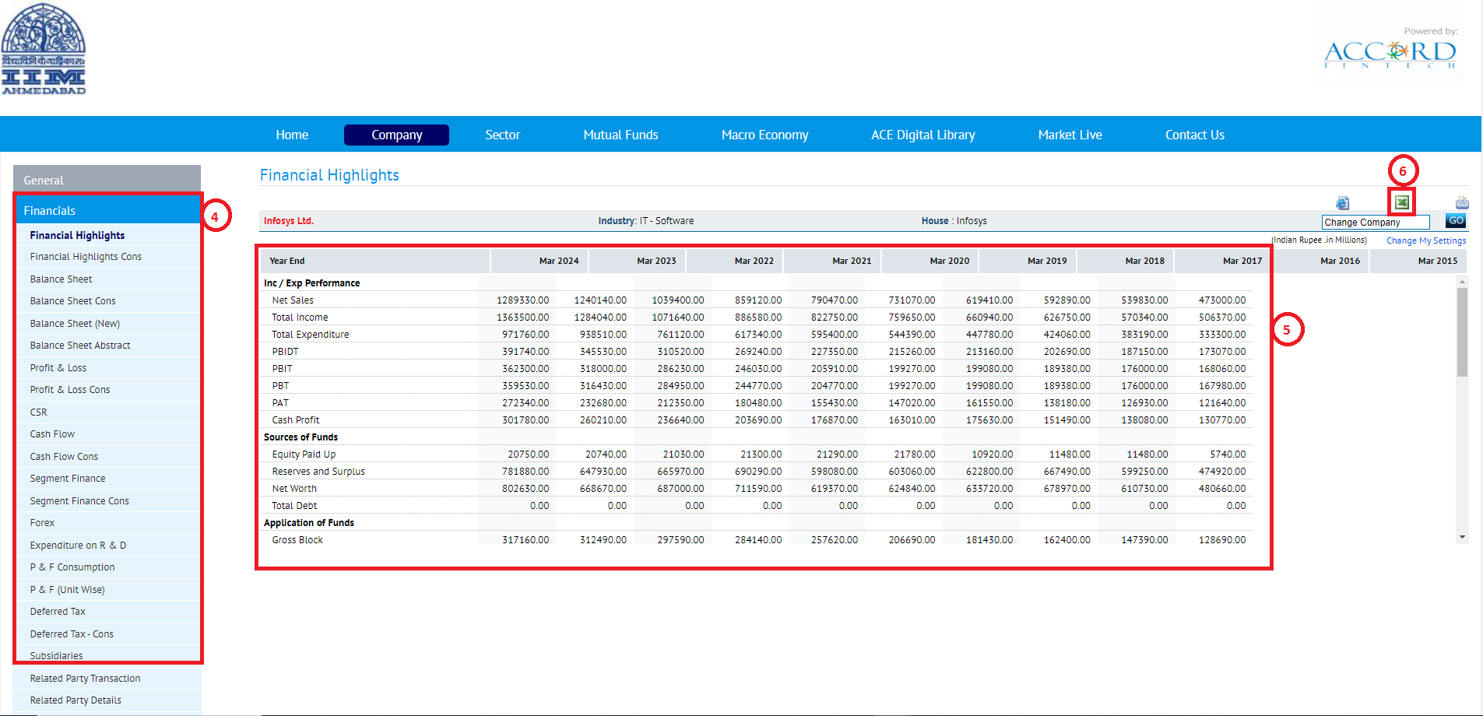Open the Segment Finance page
1483x716 pixels.
[x=68, y=479]
